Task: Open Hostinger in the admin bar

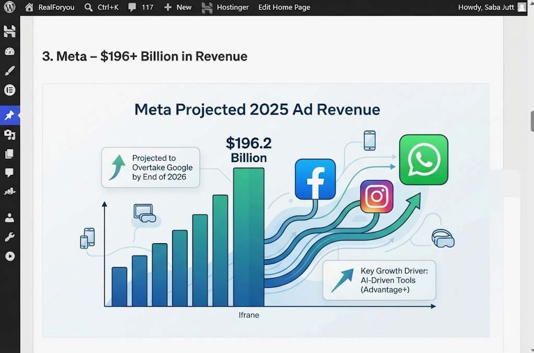Action: [x=225, y=7]
